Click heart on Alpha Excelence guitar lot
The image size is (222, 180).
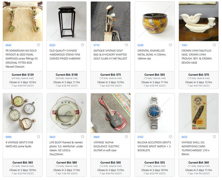pos(126,137)
